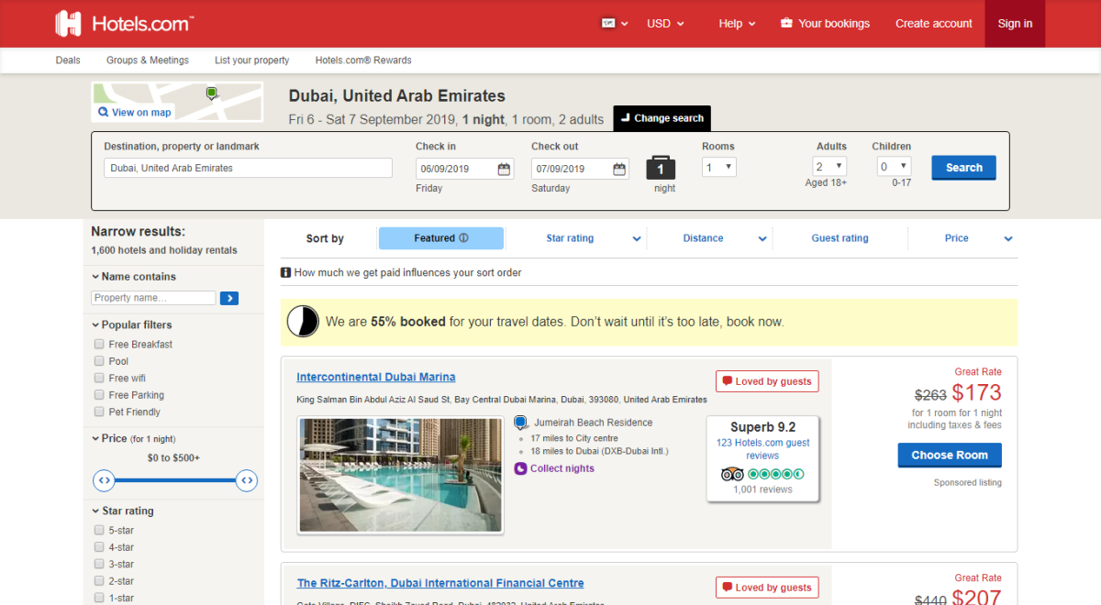Sort results by Guest rating
The width and height of the screenshot is (1101, 605).
coord(840,238)
